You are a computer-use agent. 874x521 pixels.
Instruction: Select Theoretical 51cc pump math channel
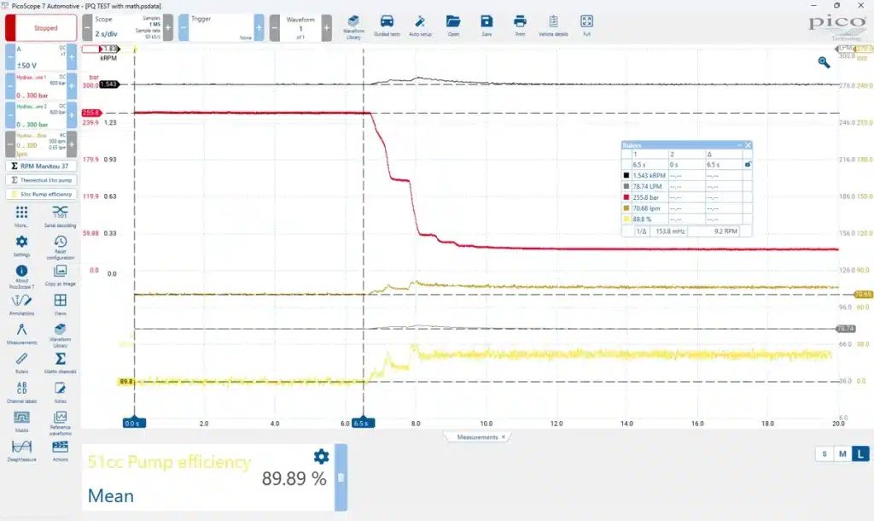coord(41,180)
